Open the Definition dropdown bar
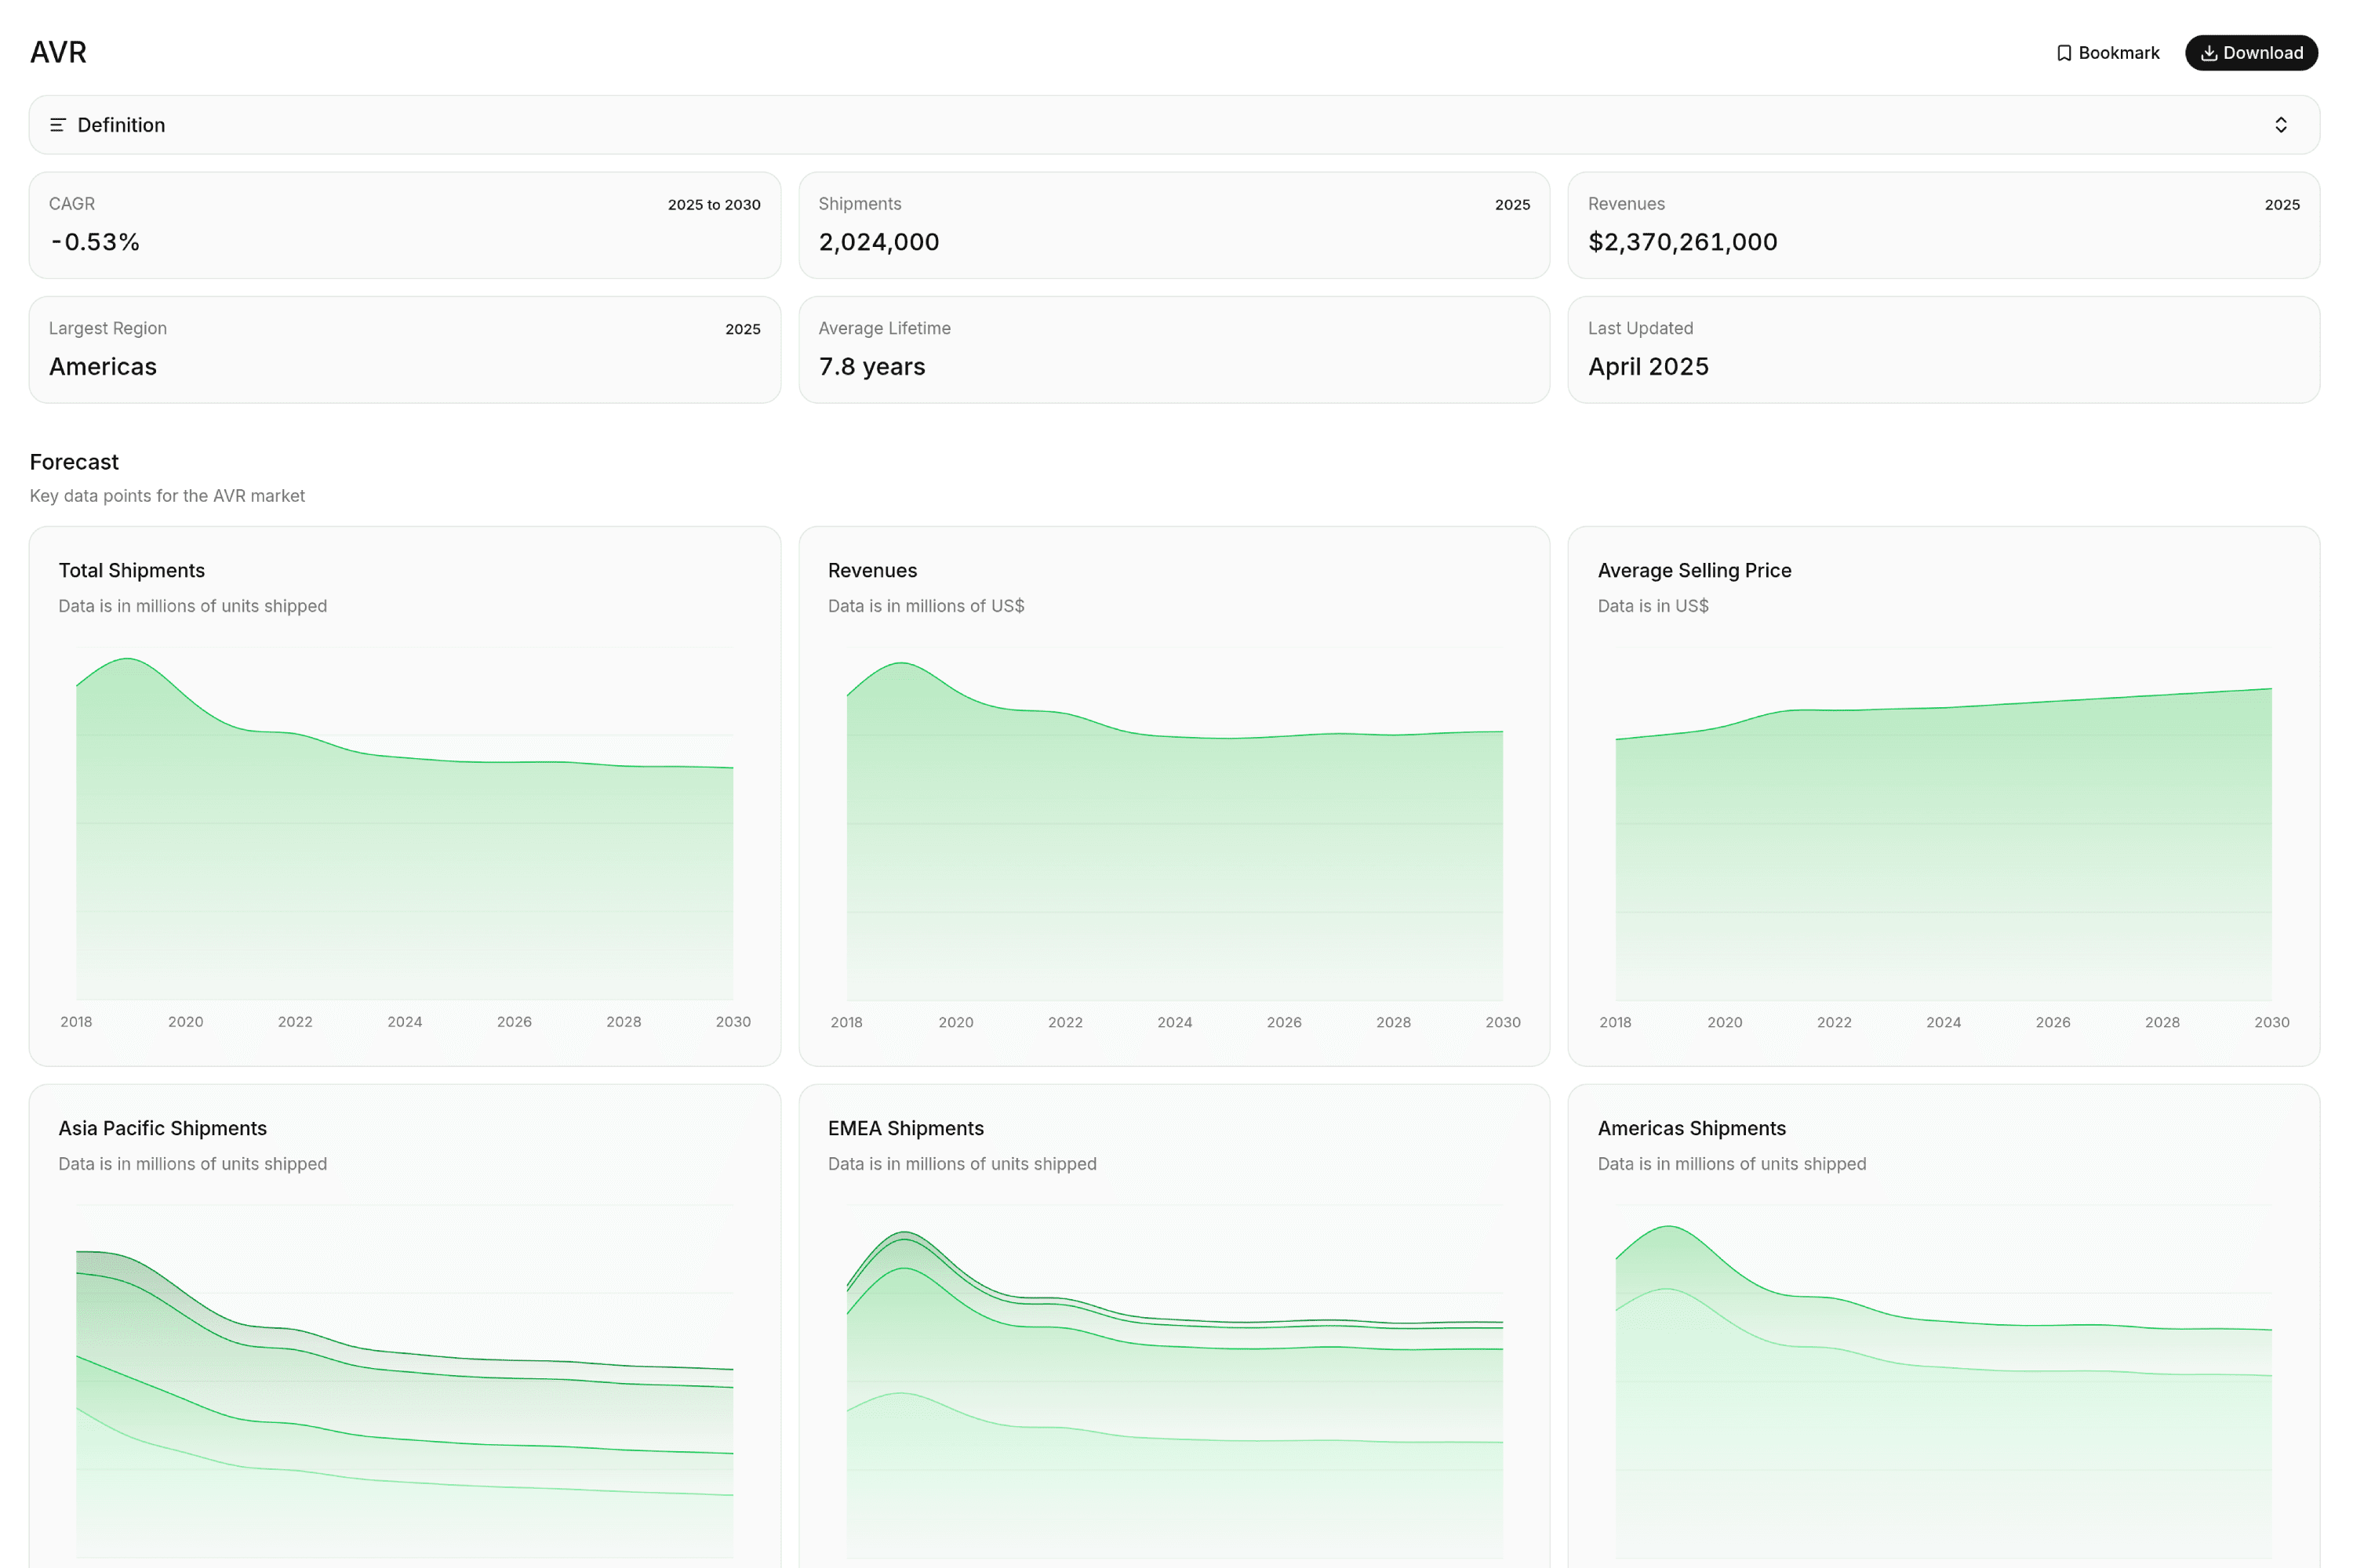Viewport: 2353px width, 1568px height. (x=1176, y=124)
